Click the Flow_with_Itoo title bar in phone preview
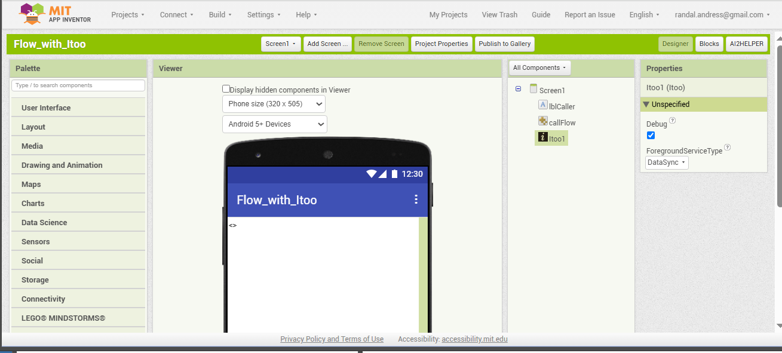Screen dimensions: 782x353 [x=327, y=200]
